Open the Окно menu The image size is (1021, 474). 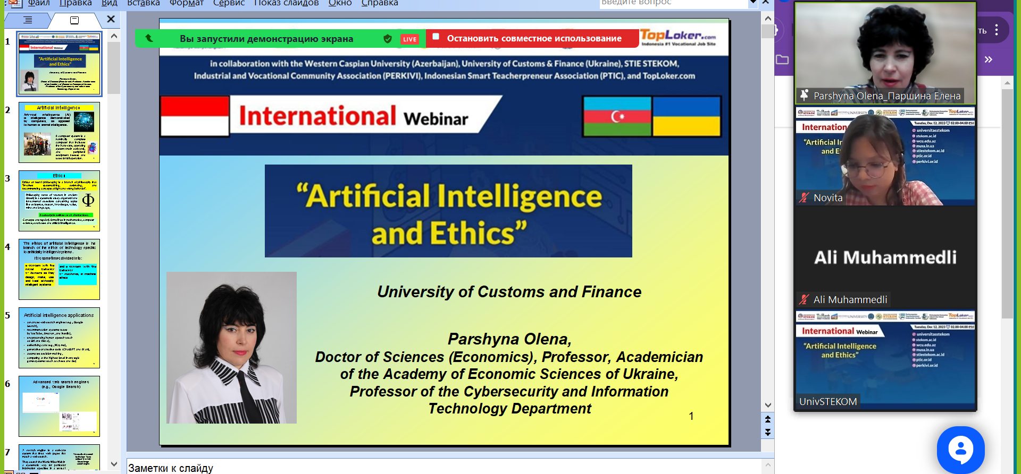pyautogui.click(x=340, y=3)
